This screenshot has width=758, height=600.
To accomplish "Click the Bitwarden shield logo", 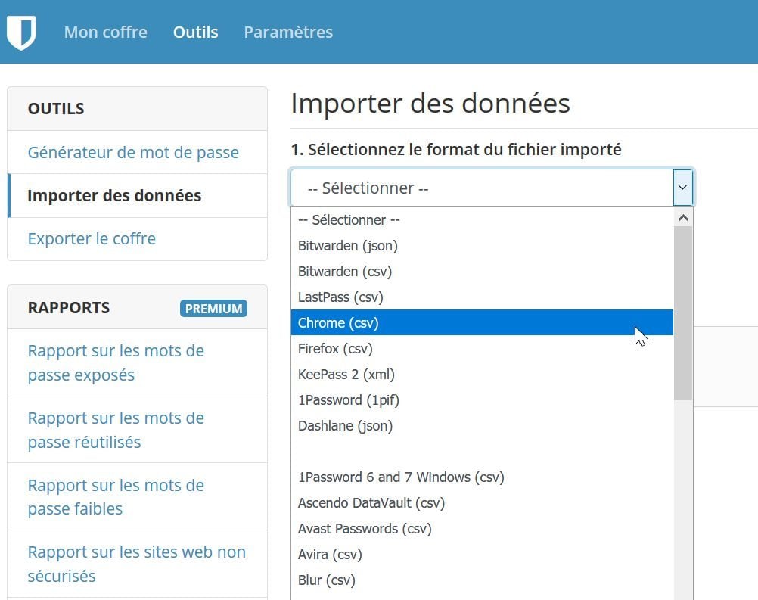I will tap(21, 33).
